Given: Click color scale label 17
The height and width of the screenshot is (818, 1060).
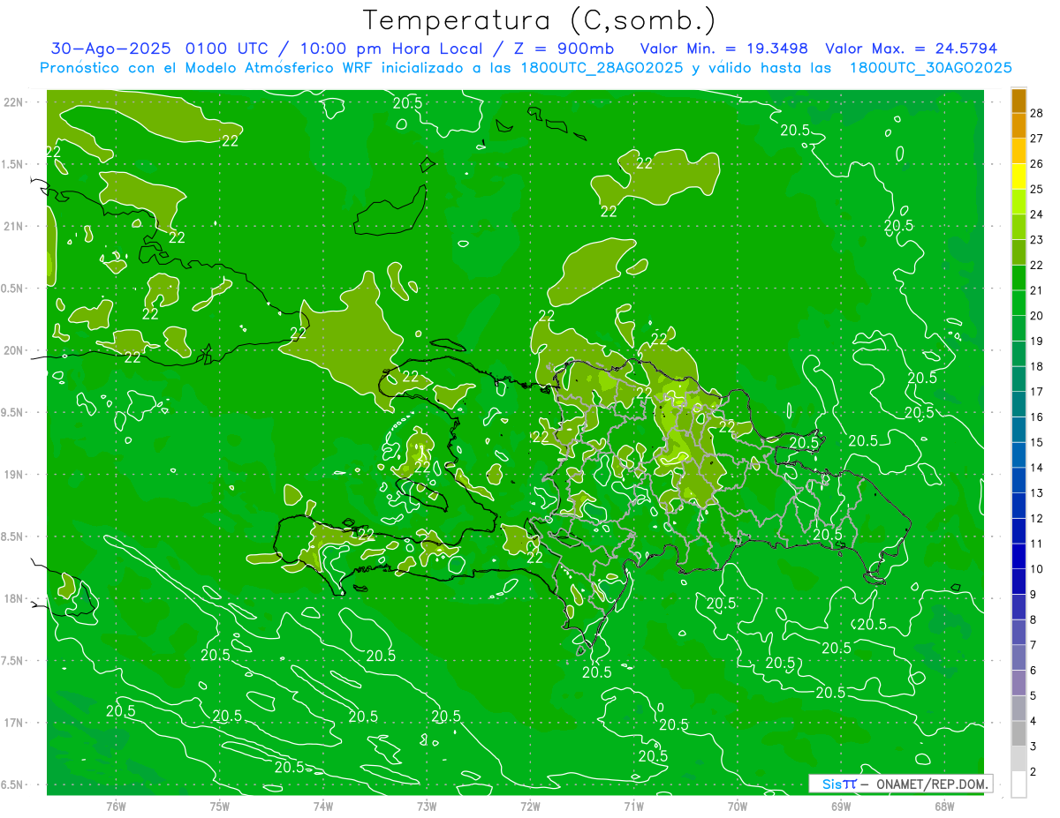Looking at the screenshot, I should click(x=1038, y=392).
